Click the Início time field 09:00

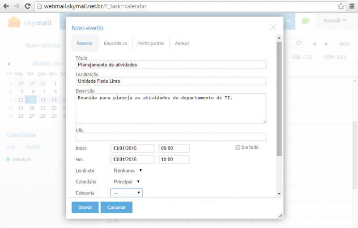pyautogui.click(x=174, y=148)
